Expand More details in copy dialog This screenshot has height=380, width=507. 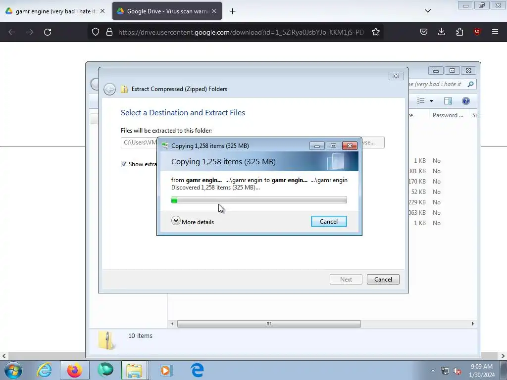193,222
